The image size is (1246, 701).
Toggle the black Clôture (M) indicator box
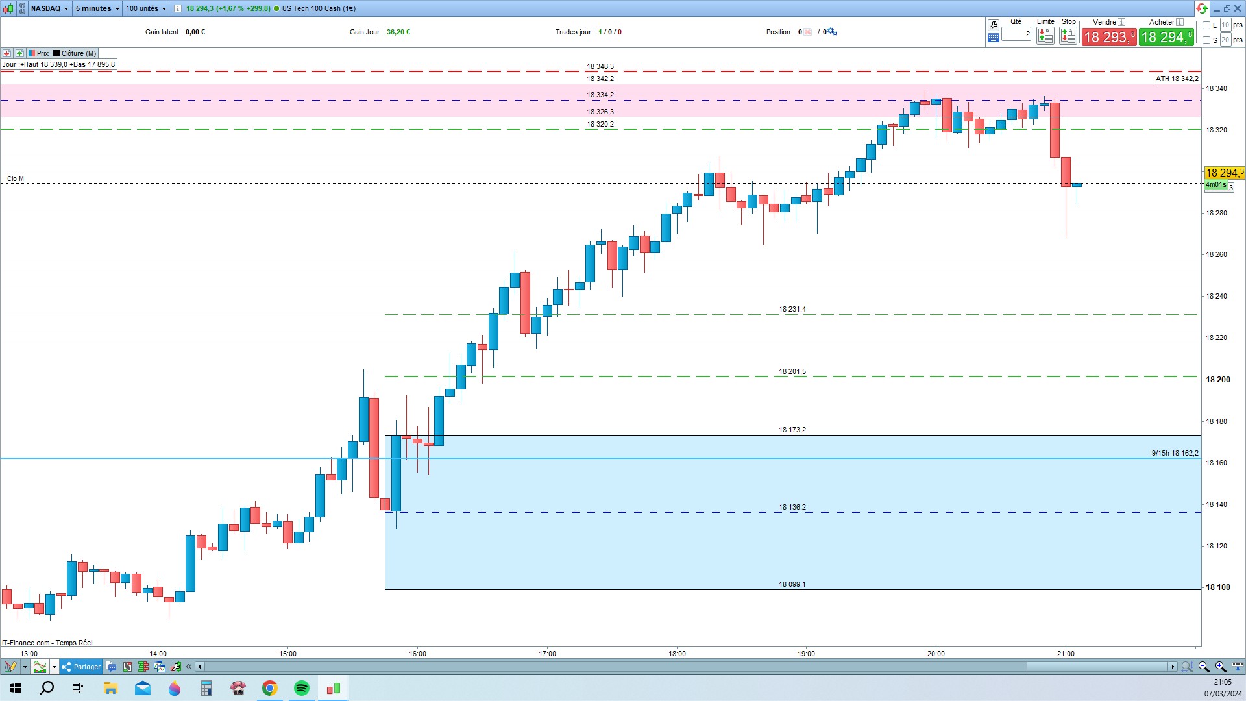pyautogui.click(x=56, y=53)
